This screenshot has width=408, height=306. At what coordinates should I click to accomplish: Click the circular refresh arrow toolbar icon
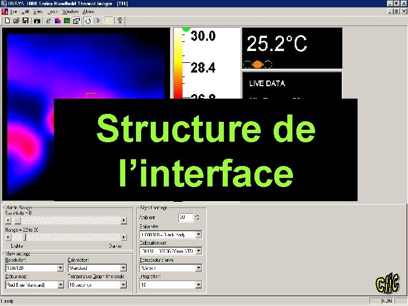click(88, 21)
